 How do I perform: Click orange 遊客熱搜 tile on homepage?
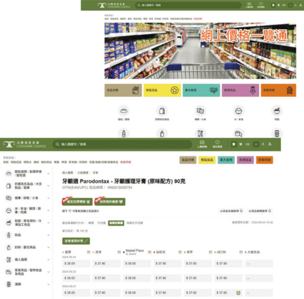click(279, 90)
